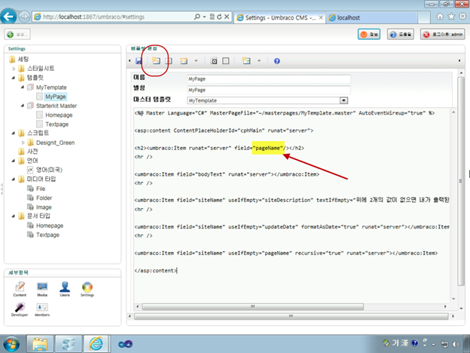Select the MyPage template in tree
The image size is (470, 353).
click(x=56, y=97)
